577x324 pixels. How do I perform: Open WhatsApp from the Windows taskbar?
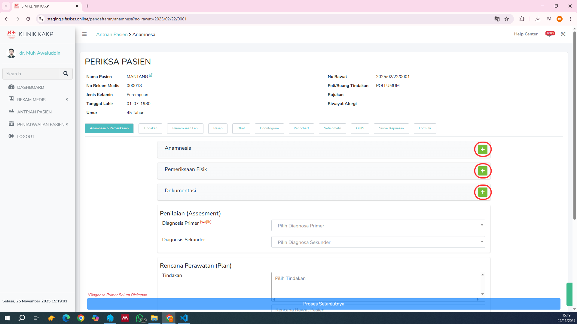(x=140, y=318)
